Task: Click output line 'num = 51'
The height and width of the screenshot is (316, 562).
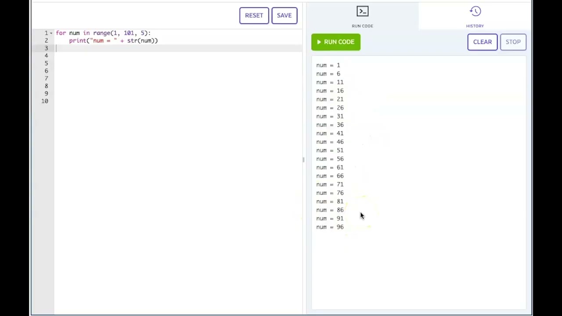Action: 330,150
